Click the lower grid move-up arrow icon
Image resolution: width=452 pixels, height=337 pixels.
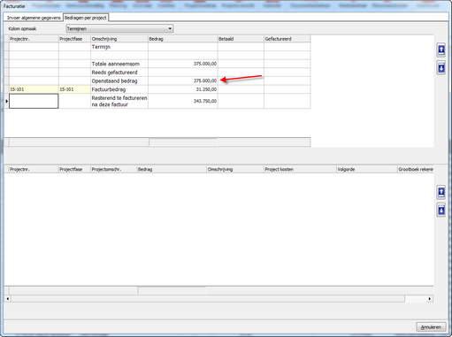click(441, 192)
